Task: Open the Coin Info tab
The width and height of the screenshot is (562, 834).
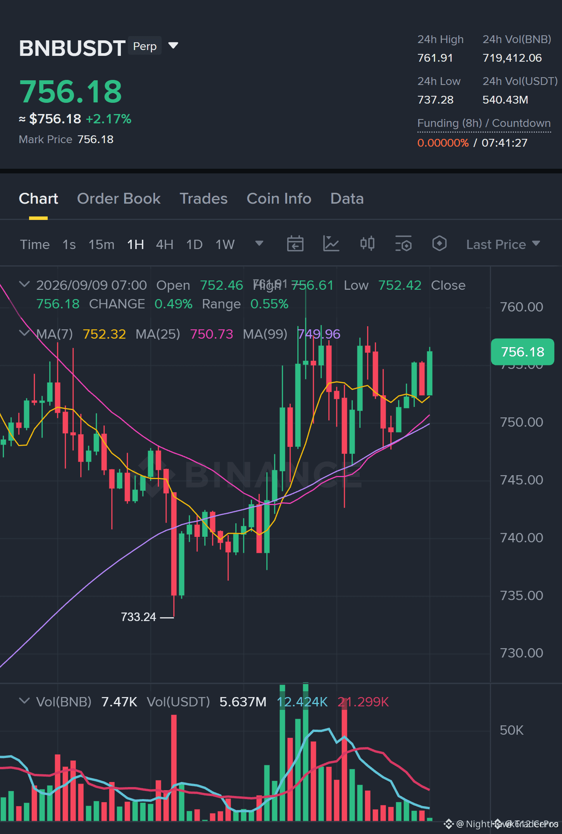Action: pos(279,199)
